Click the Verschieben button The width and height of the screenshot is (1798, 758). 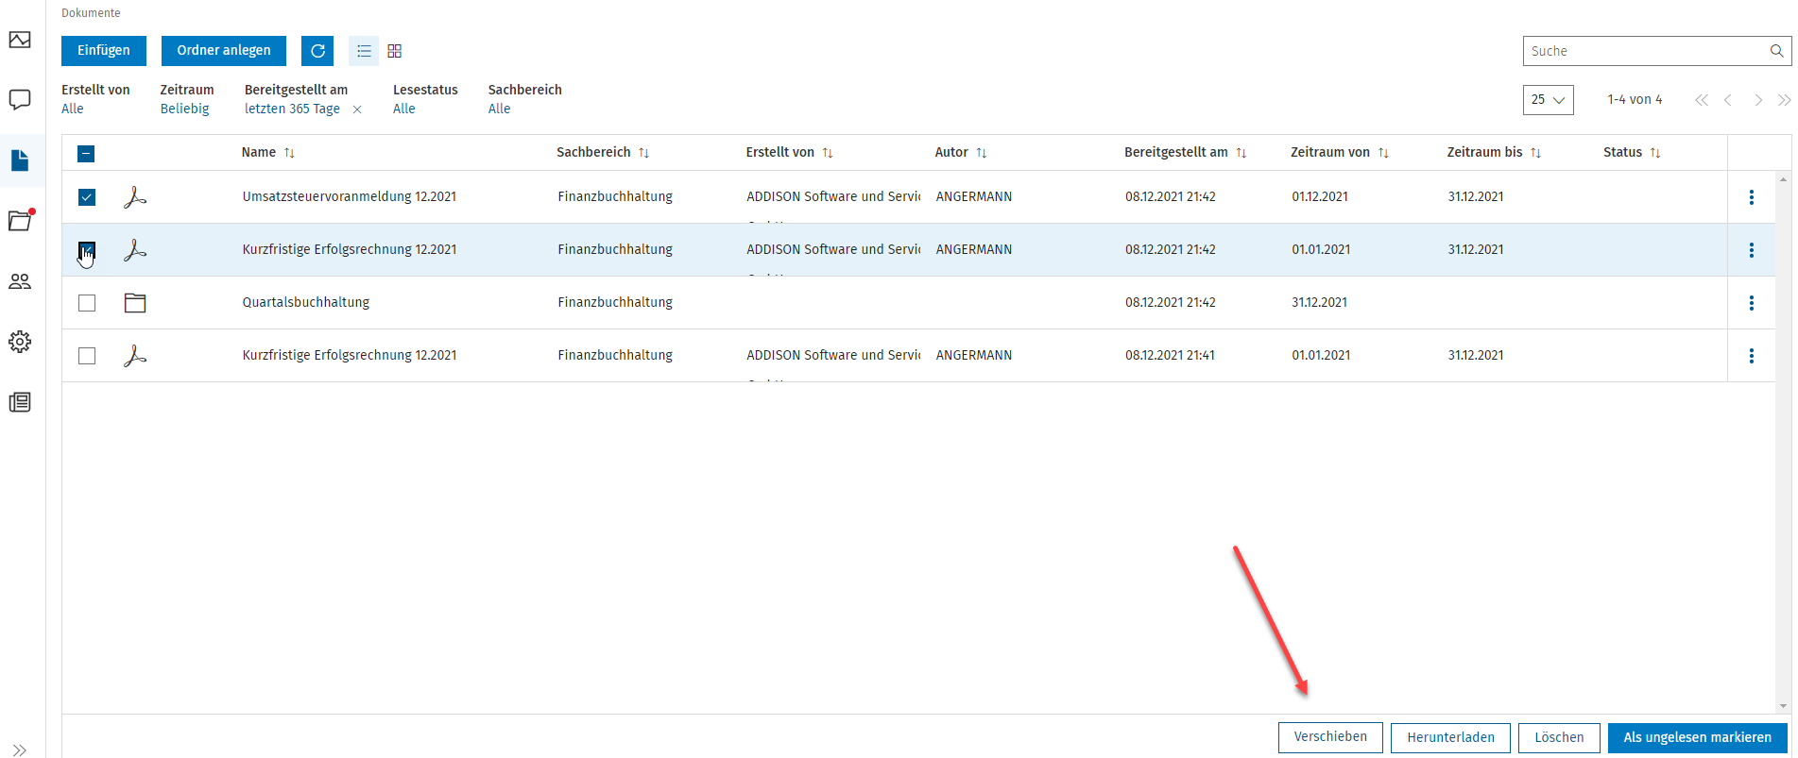coord(1330,737)
